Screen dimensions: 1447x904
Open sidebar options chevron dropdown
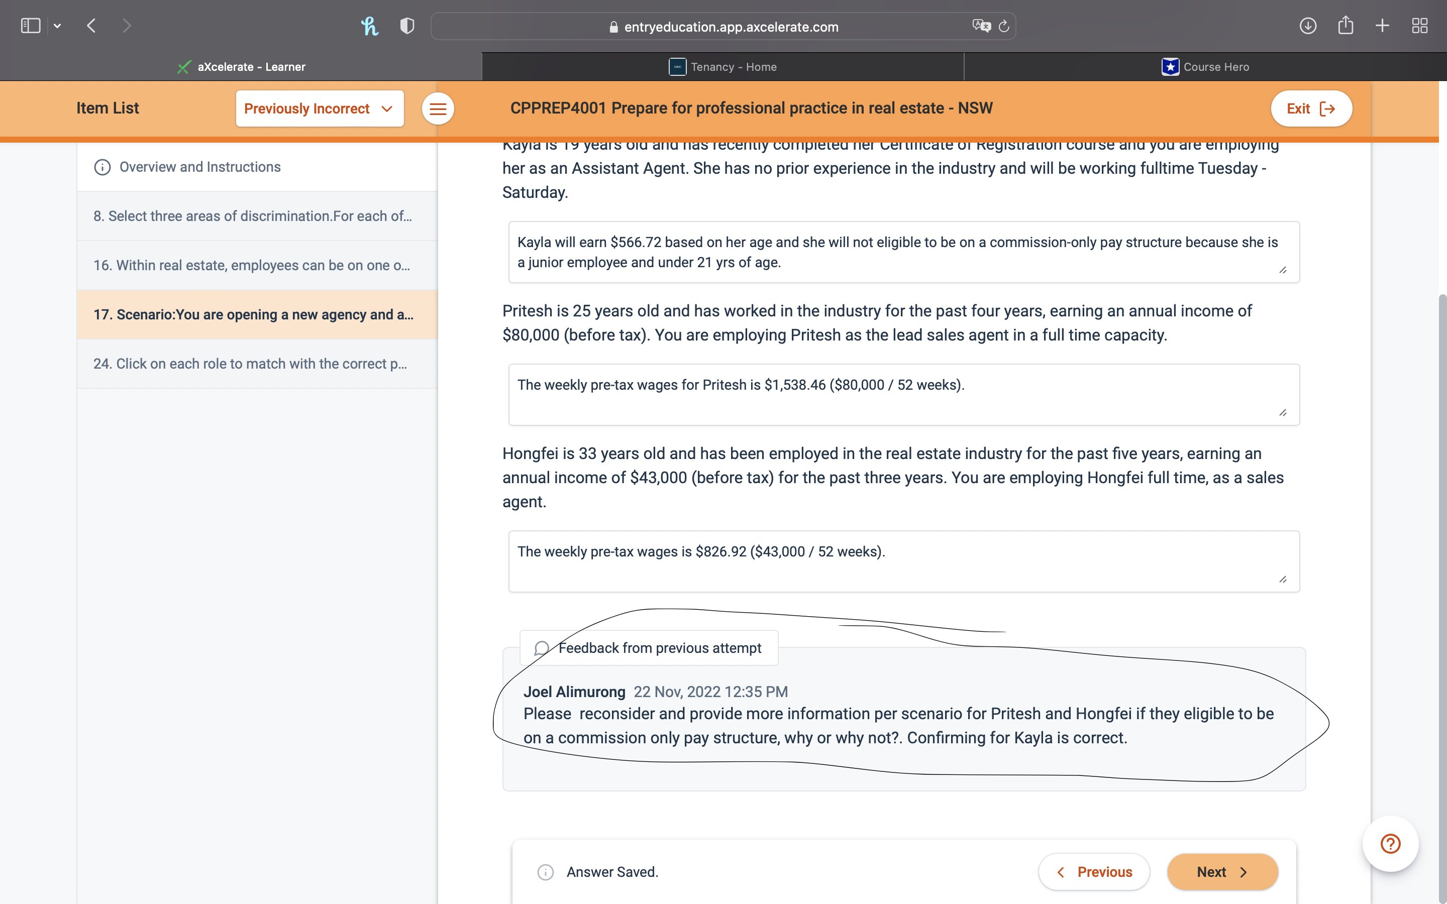click(x=57, y=26)
